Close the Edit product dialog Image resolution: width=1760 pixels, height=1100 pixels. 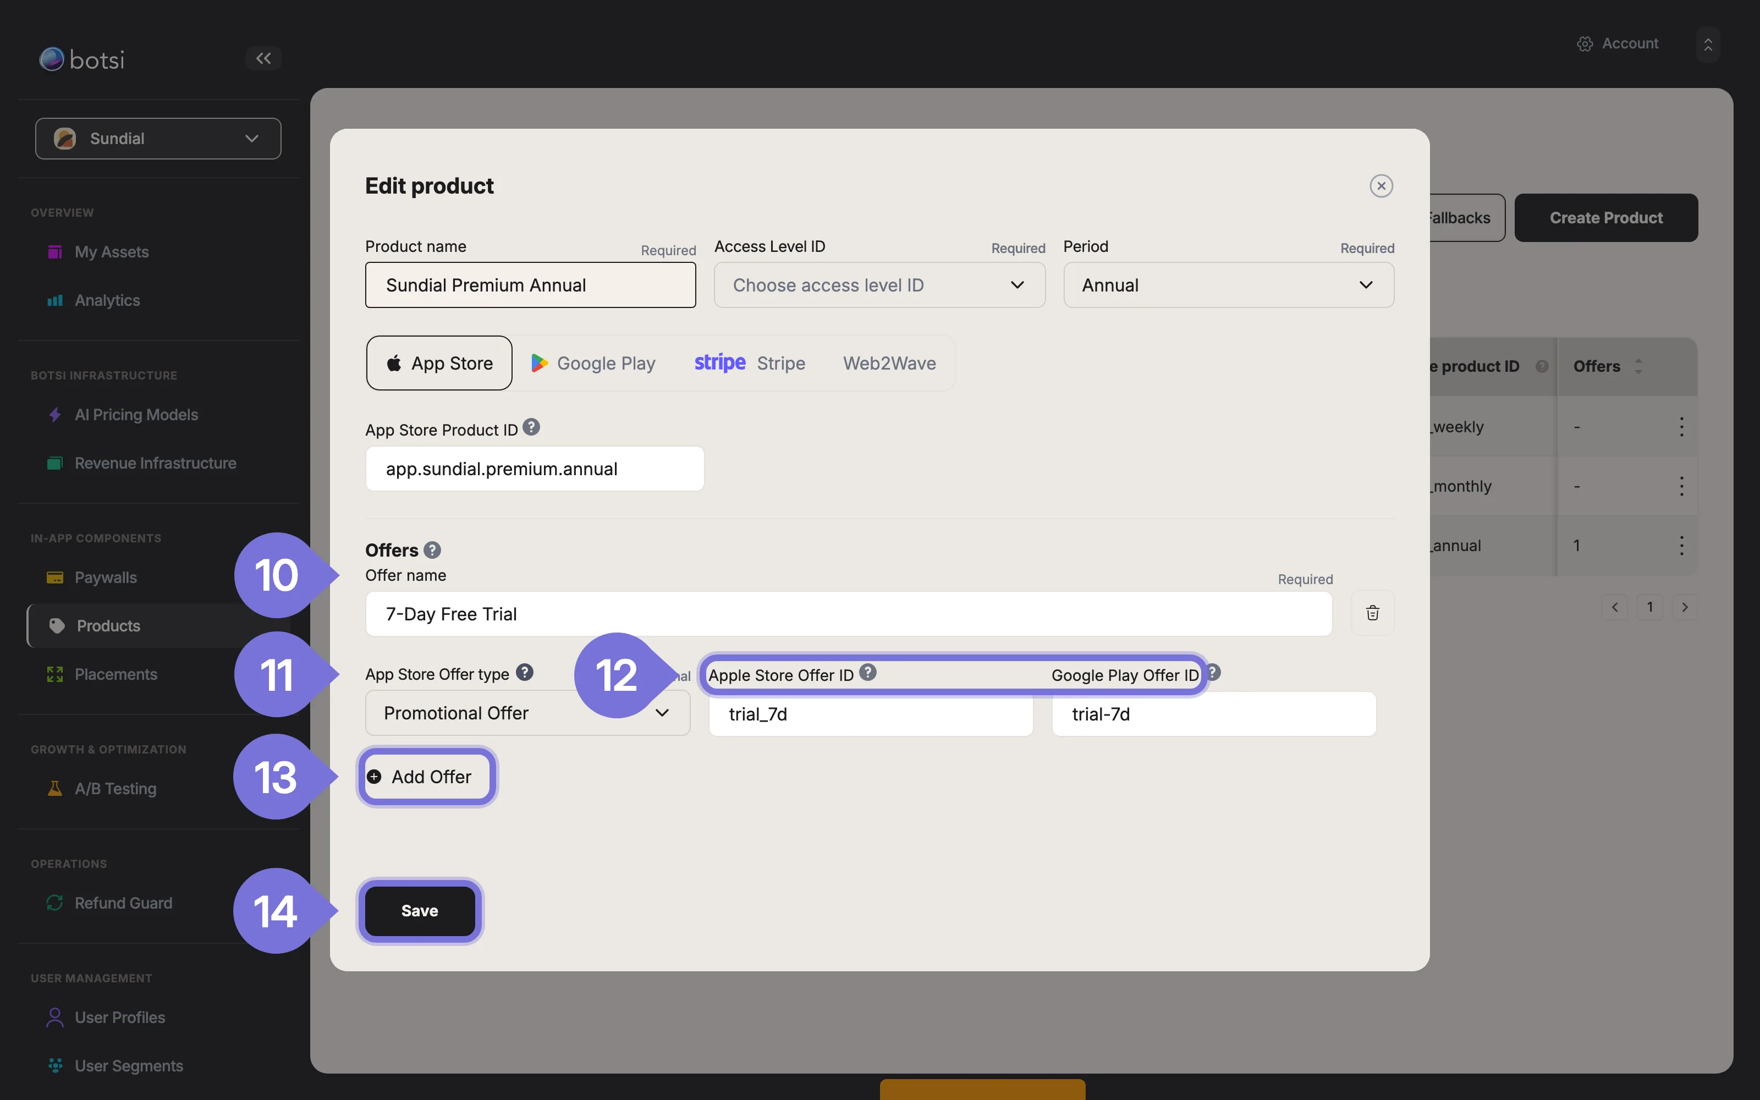(x=1381, y=186)
